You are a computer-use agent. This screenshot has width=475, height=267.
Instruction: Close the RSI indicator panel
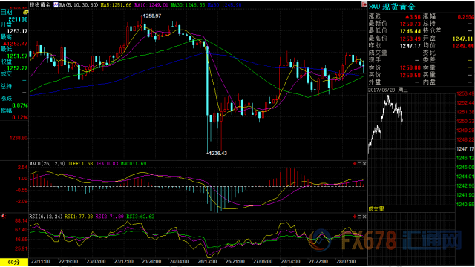point(364,217)
